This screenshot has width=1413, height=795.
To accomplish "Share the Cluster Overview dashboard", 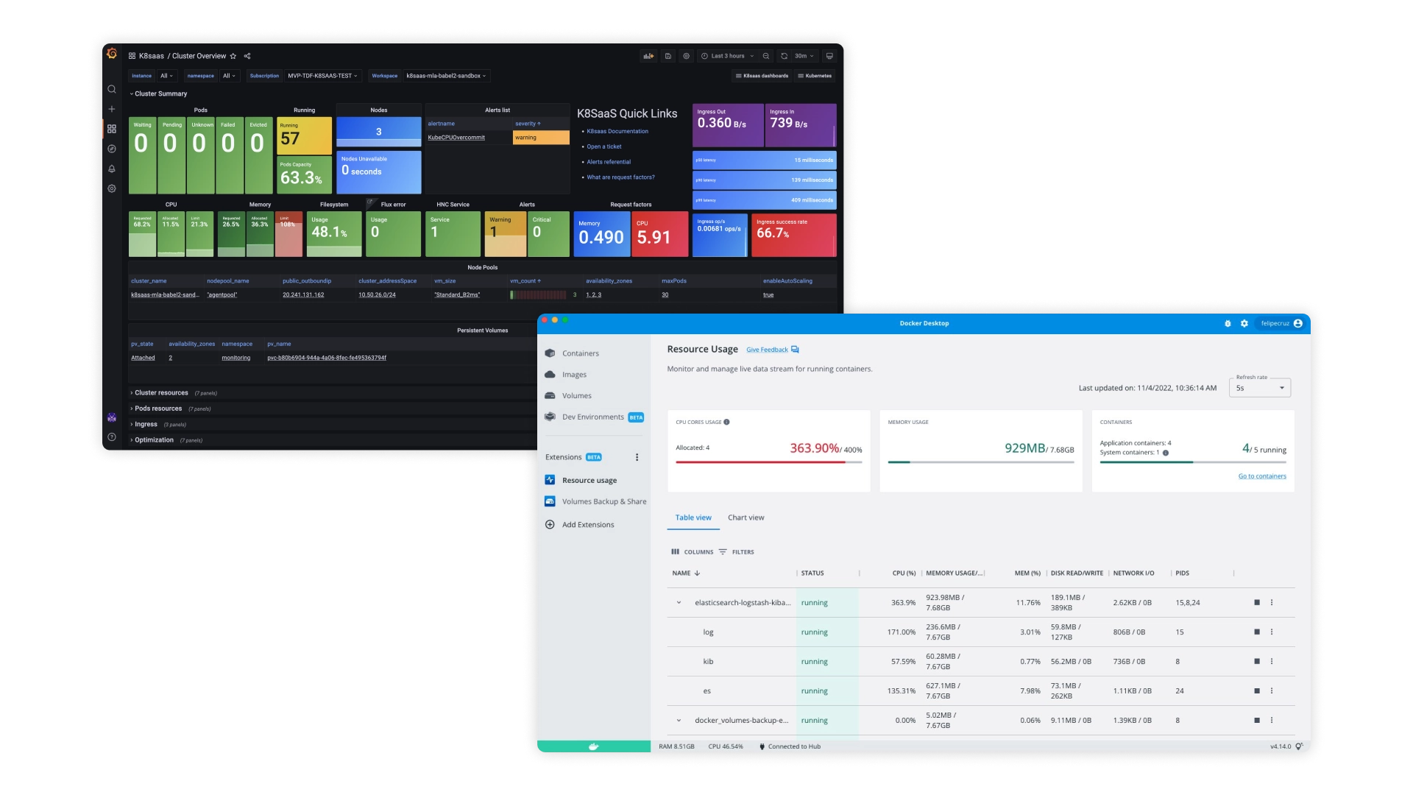I will click(247, 56).
